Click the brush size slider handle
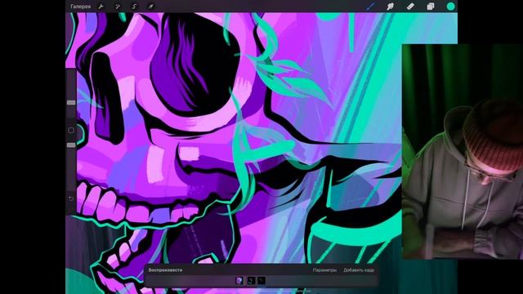523x294 pixels. pyautogui.click(x=71, y=103)
